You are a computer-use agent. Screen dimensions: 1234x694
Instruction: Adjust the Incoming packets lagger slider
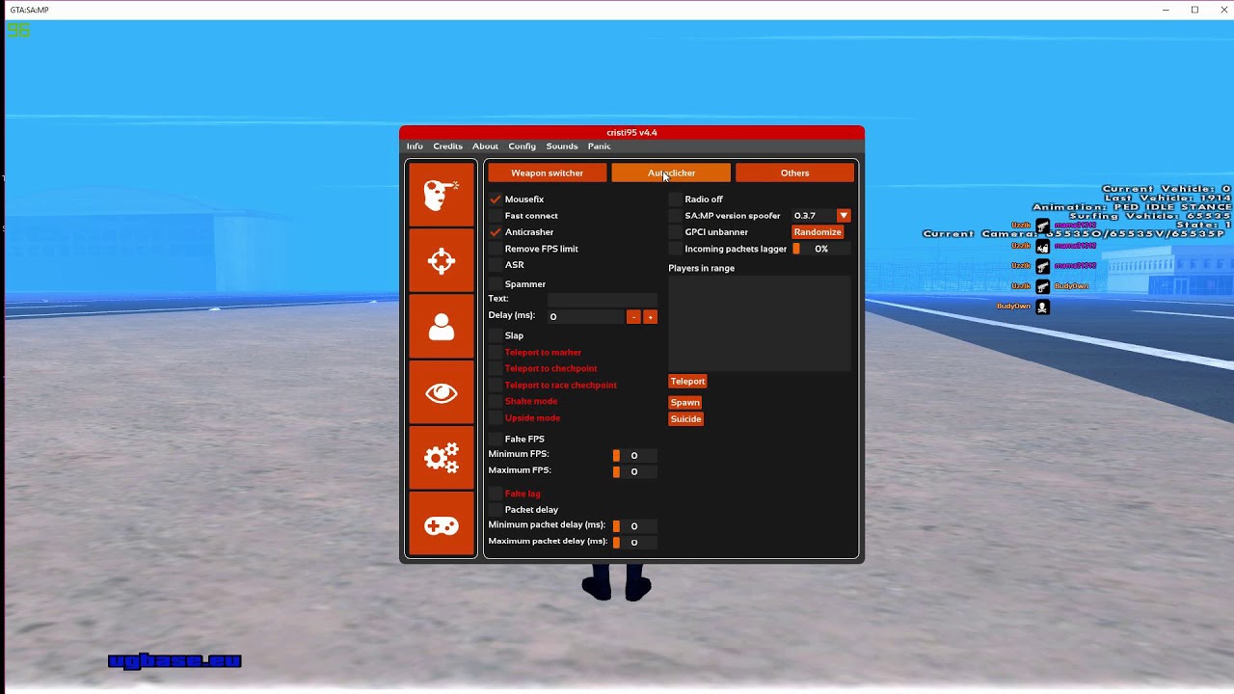point(820,249)
